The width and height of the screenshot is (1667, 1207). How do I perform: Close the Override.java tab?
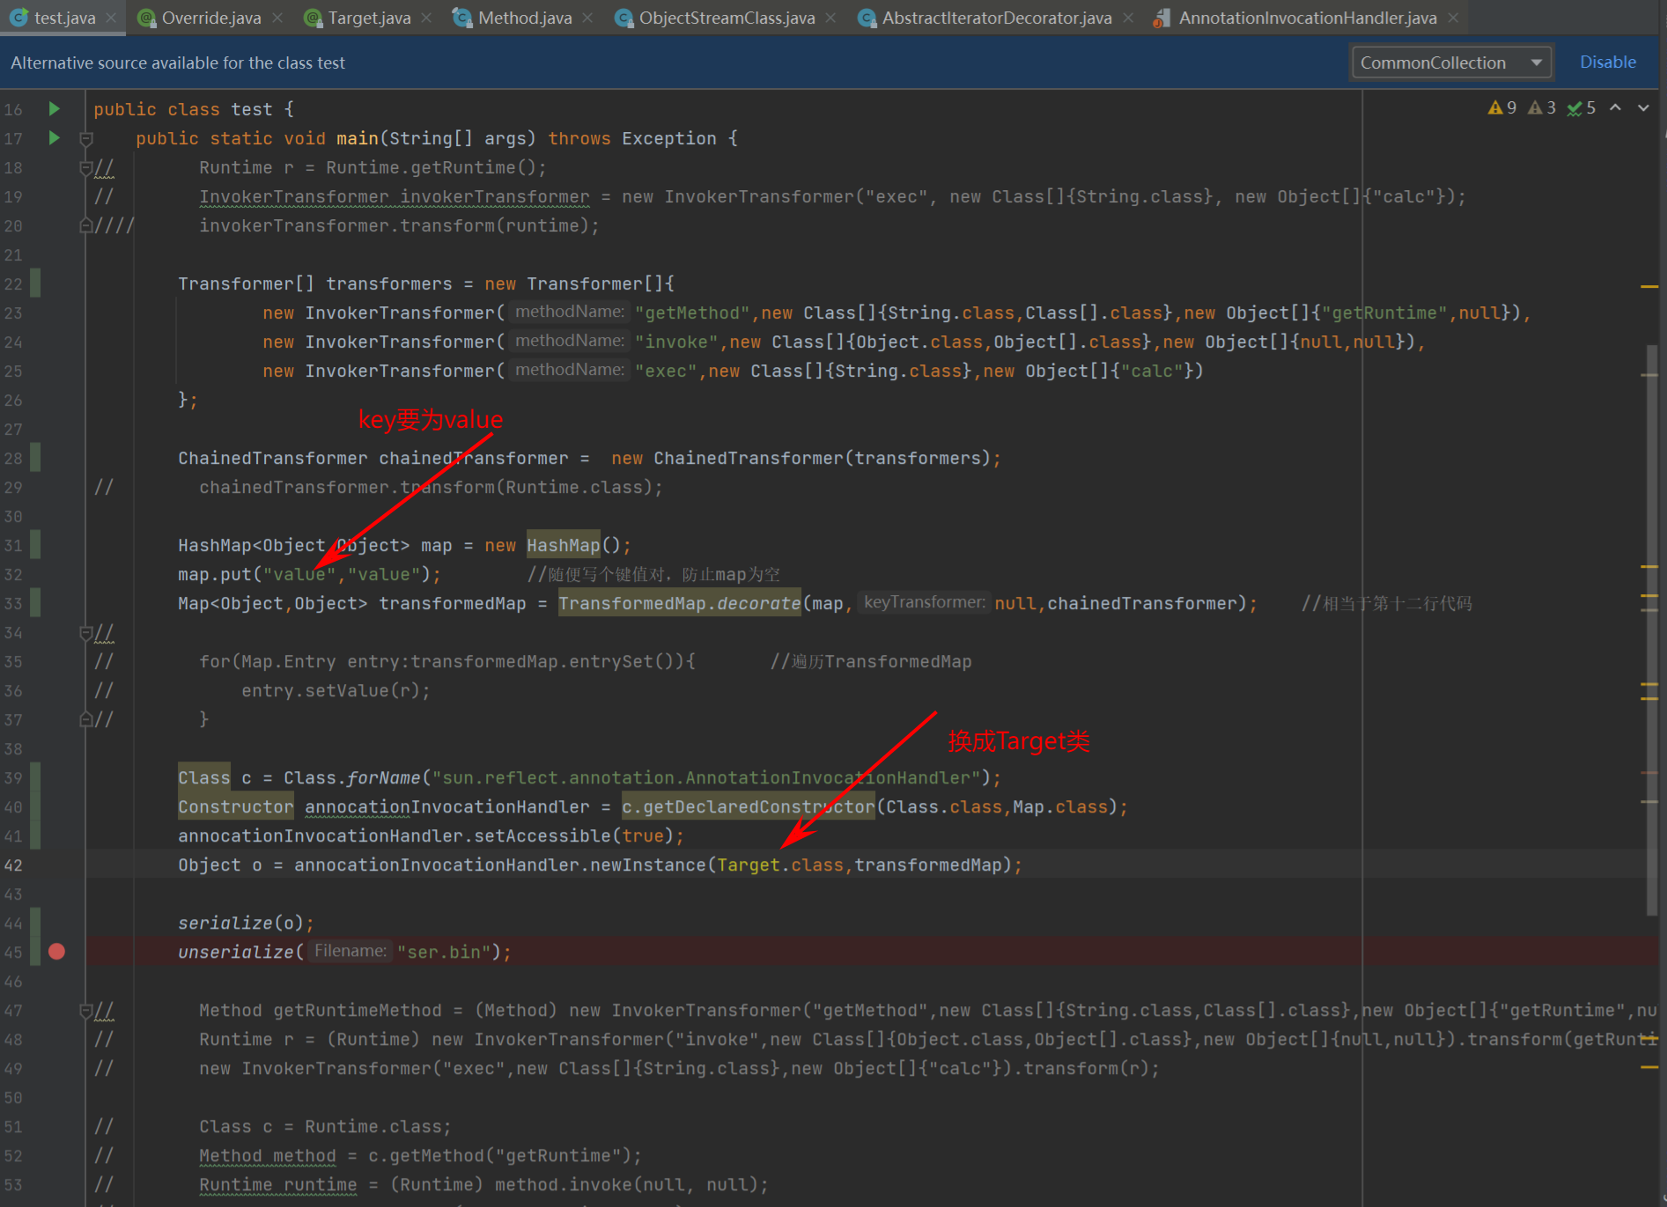click(277, 18)
